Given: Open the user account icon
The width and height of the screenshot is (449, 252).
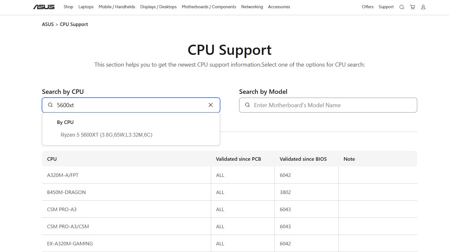Looking at the screenshot, I should pyautogui.click(x=423, y=7).
